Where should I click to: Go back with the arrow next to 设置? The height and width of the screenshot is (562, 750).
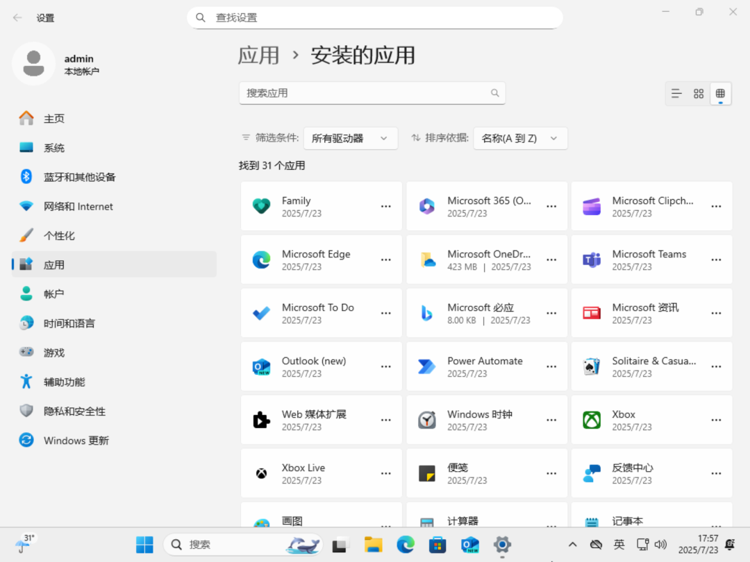pos(17,17)
